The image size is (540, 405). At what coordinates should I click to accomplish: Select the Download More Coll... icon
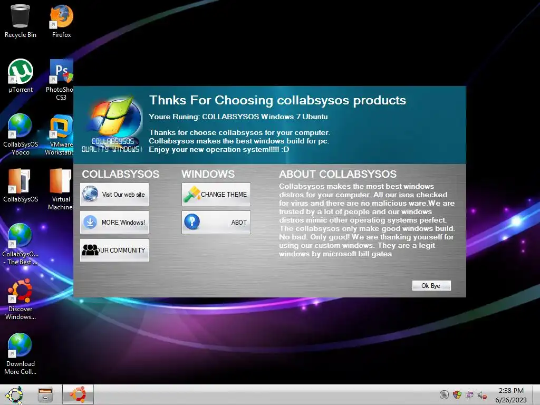(21, 354)
